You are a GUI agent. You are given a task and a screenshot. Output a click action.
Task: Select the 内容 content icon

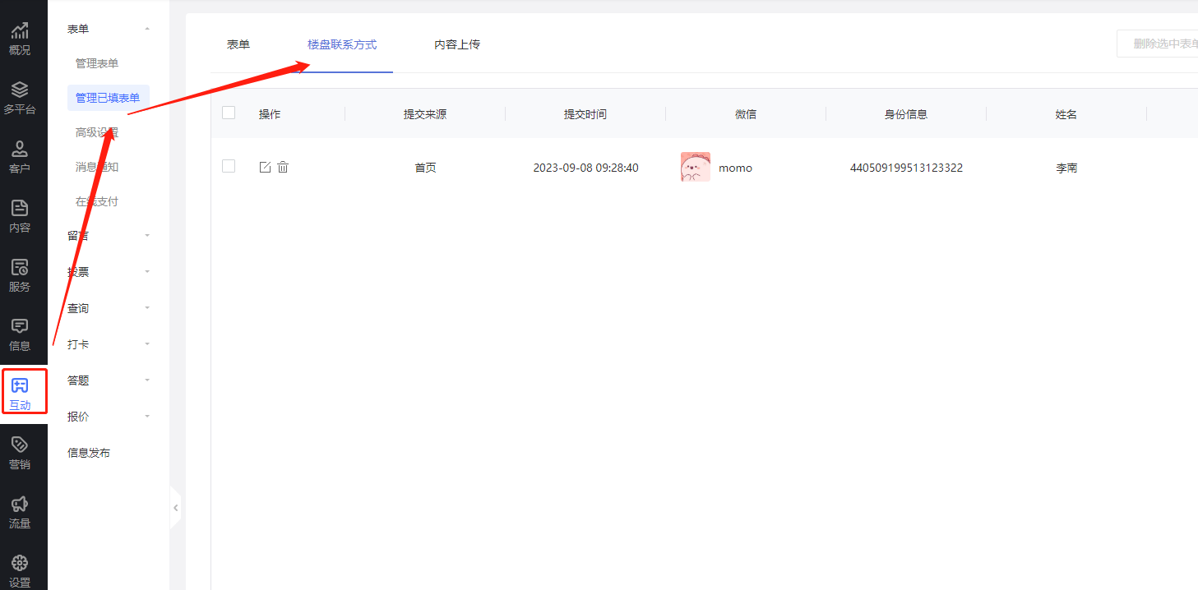[20, 209]
